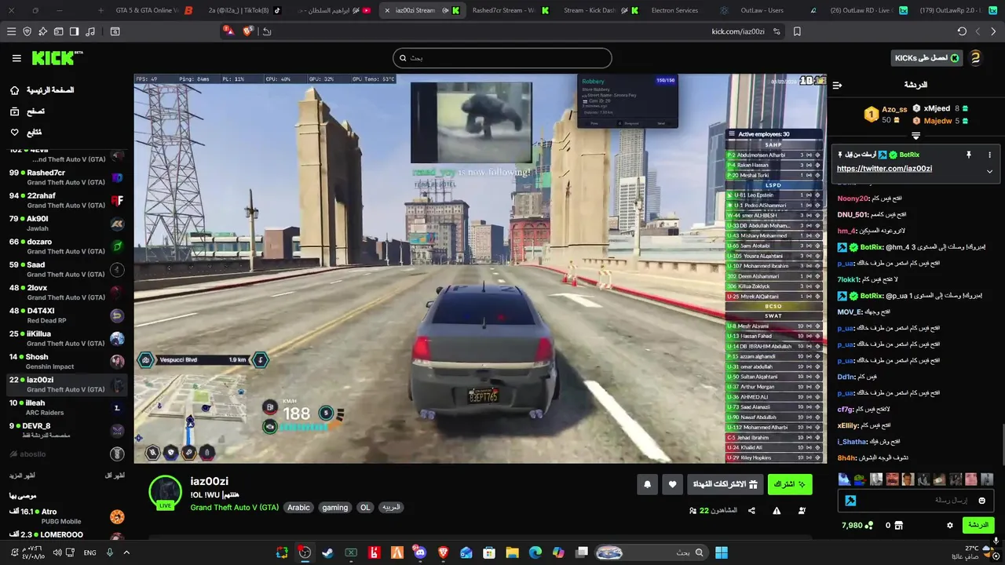Click the iaz00zi channel avatar
The height and width of the screenshot is (565, 1005).
(x=166, y=493)
